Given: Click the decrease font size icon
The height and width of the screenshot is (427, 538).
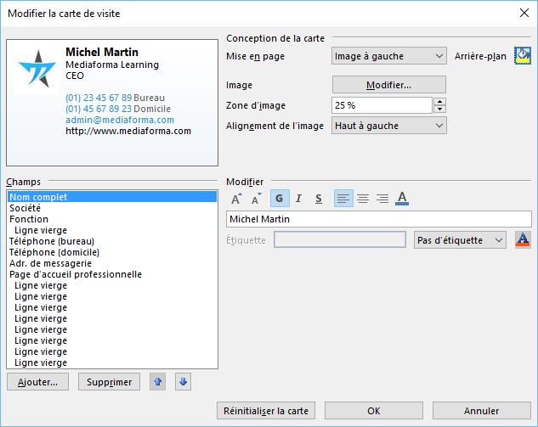Looking at the screenshot, I should 256,199.
